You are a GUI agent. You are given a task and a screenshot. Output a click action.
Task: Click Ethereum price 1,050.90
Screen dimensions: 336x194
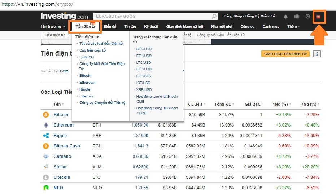click(140, 125)
